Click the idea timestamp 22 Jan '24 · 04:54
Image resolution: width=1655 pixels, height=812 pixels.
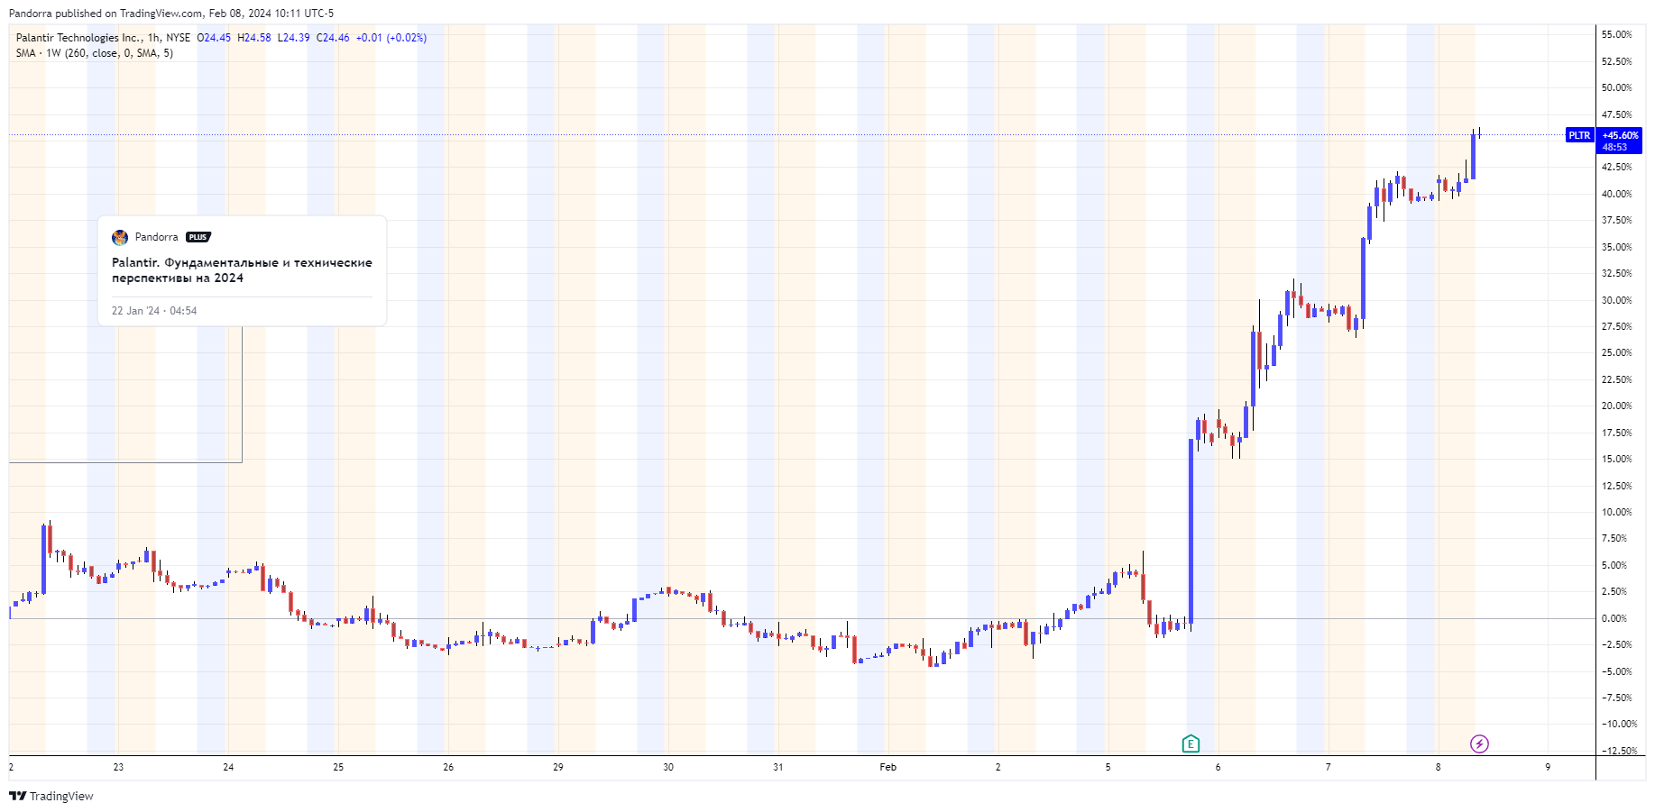coord(154,311)
